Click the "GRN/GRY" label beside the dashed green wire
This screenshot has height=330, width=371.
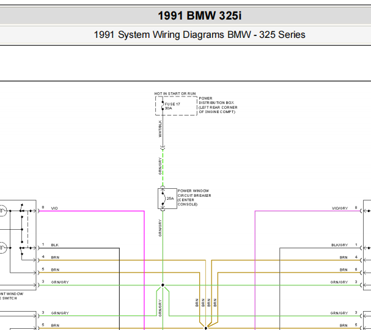(x=160, y=166)
